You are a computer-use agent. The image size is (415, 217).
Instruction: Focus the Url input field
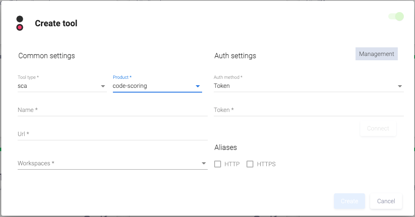tap(112, 134)
